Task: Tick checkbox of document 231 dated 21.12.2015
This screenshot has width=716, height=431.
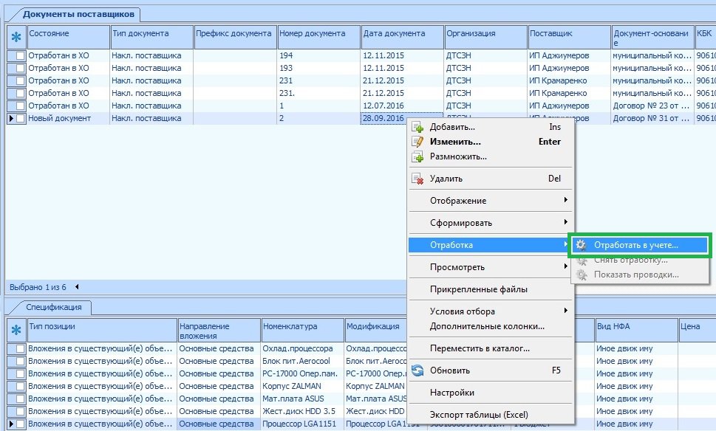Action: 20,80
